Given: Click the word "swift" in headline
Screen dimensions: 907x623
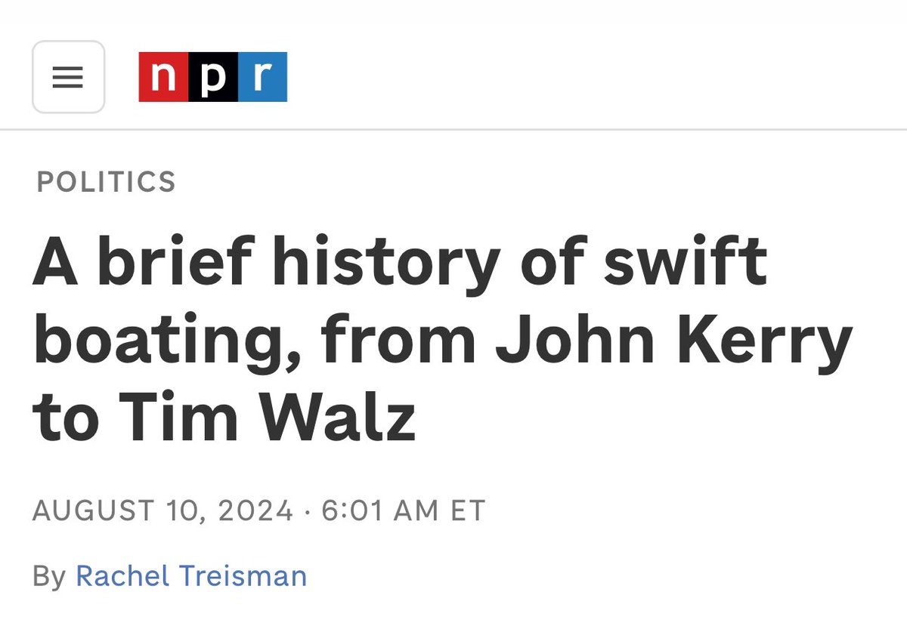Looking at the screenshot, I should pyautogui.click(x=686, y=264).
